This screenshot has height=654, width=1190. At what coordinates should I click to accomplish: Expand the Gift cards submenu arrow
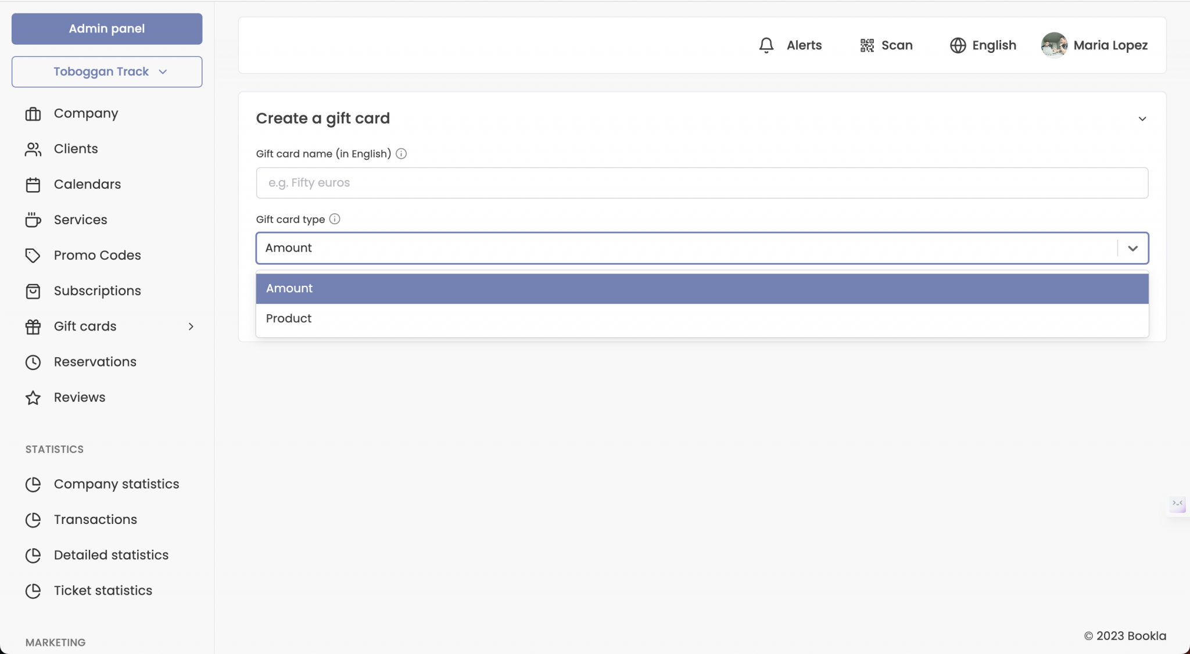tap(191, 326)
